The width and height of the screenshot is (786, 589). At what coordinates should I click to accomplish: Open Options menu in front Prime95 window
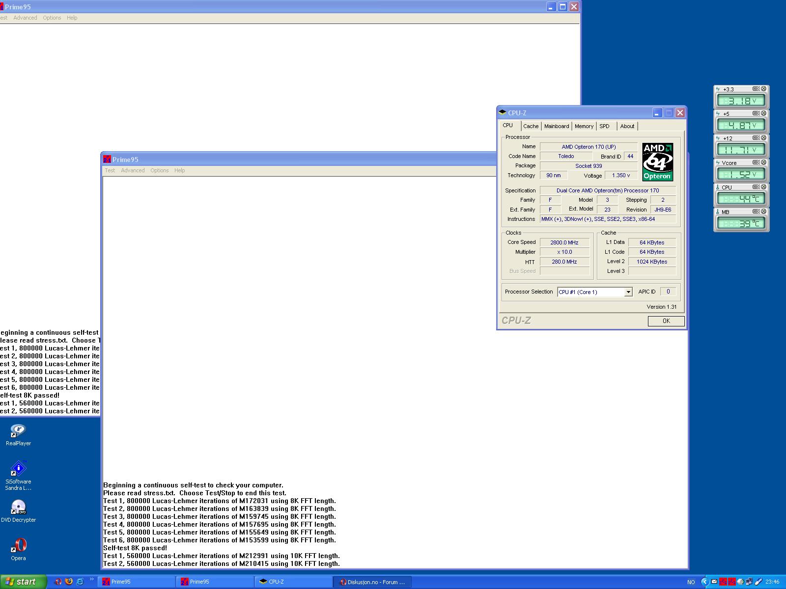[159, 170]
